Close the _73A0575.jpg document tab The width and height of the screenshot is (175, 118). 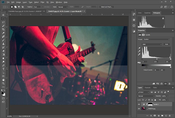[84, 11]
